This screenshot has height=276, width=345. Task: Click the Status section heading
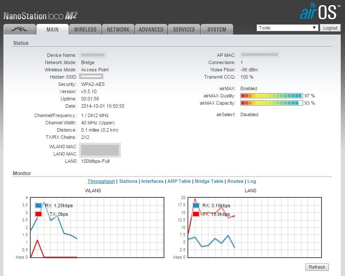tap(20, 43)
